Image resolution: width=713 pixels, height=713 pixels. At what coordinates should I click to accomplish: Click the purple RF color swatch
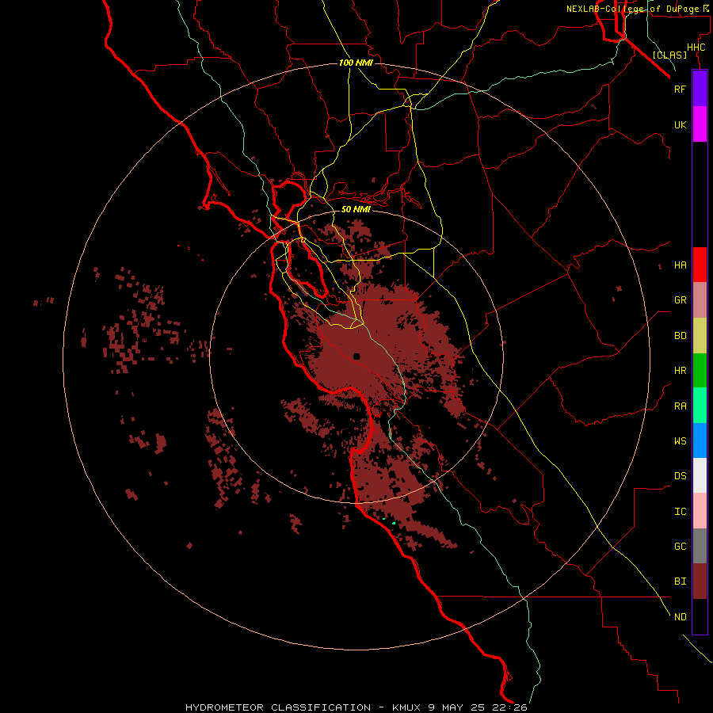(x=700, y=89)
